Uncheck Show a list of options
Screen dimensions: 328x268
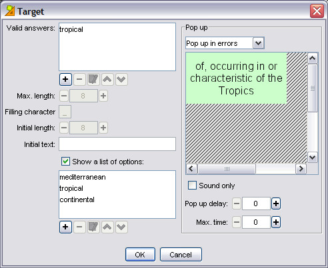pos(65,162)
